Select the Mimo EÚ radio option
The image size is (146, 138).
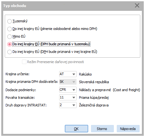10,37
